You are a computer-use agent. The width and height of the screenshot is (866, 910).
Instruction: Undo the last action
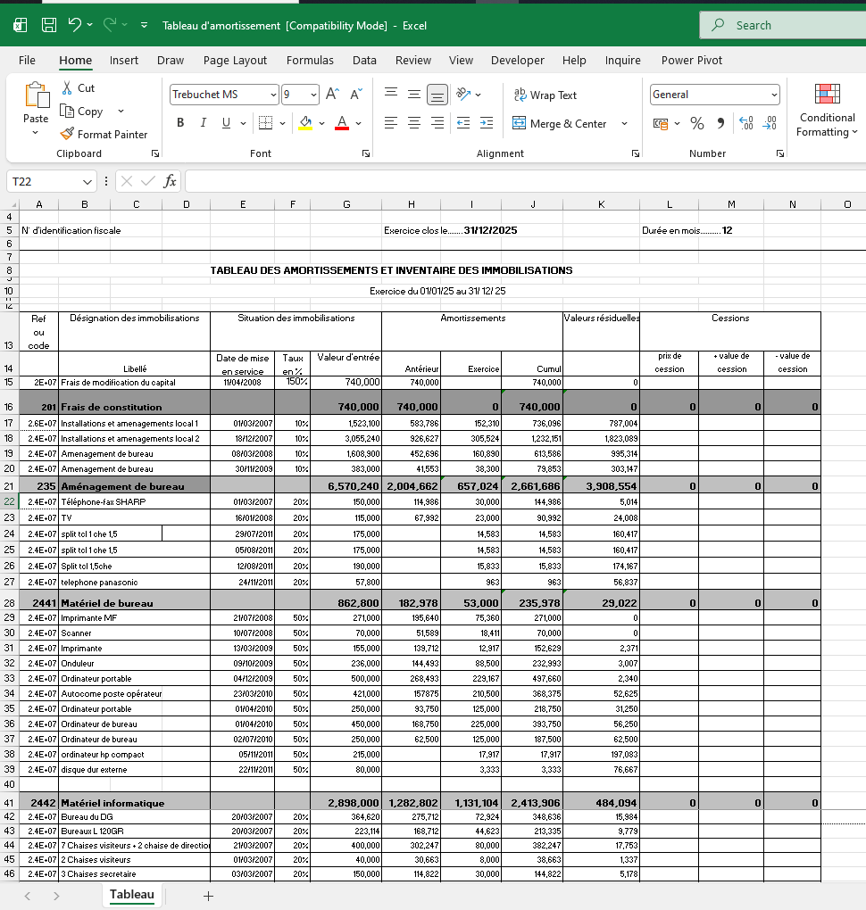(74, 25)
